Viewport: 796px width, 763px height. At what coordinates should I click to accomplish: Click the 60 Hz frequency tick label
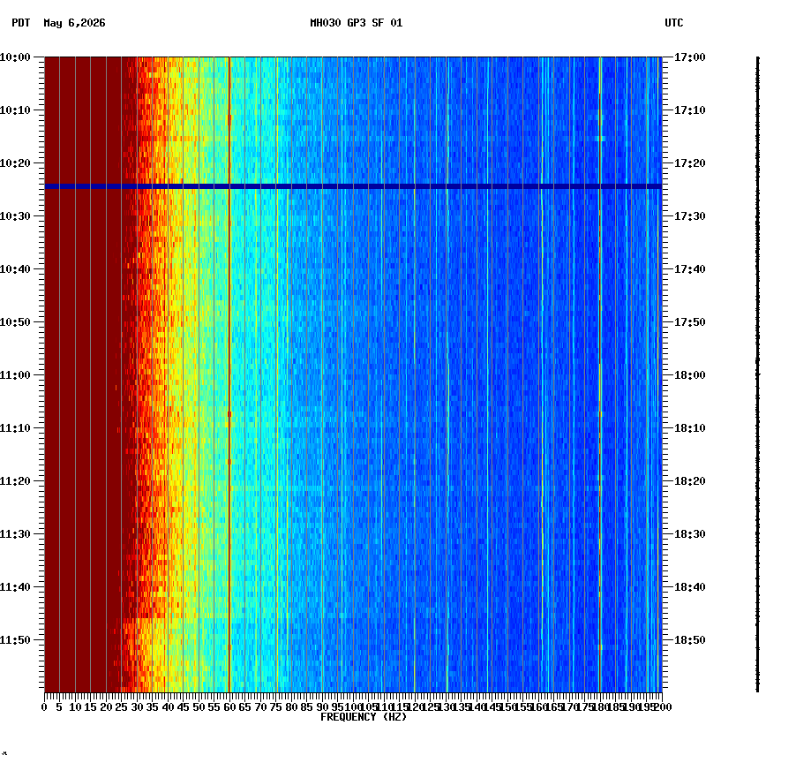pyautogui.click(x=229, y=707)
